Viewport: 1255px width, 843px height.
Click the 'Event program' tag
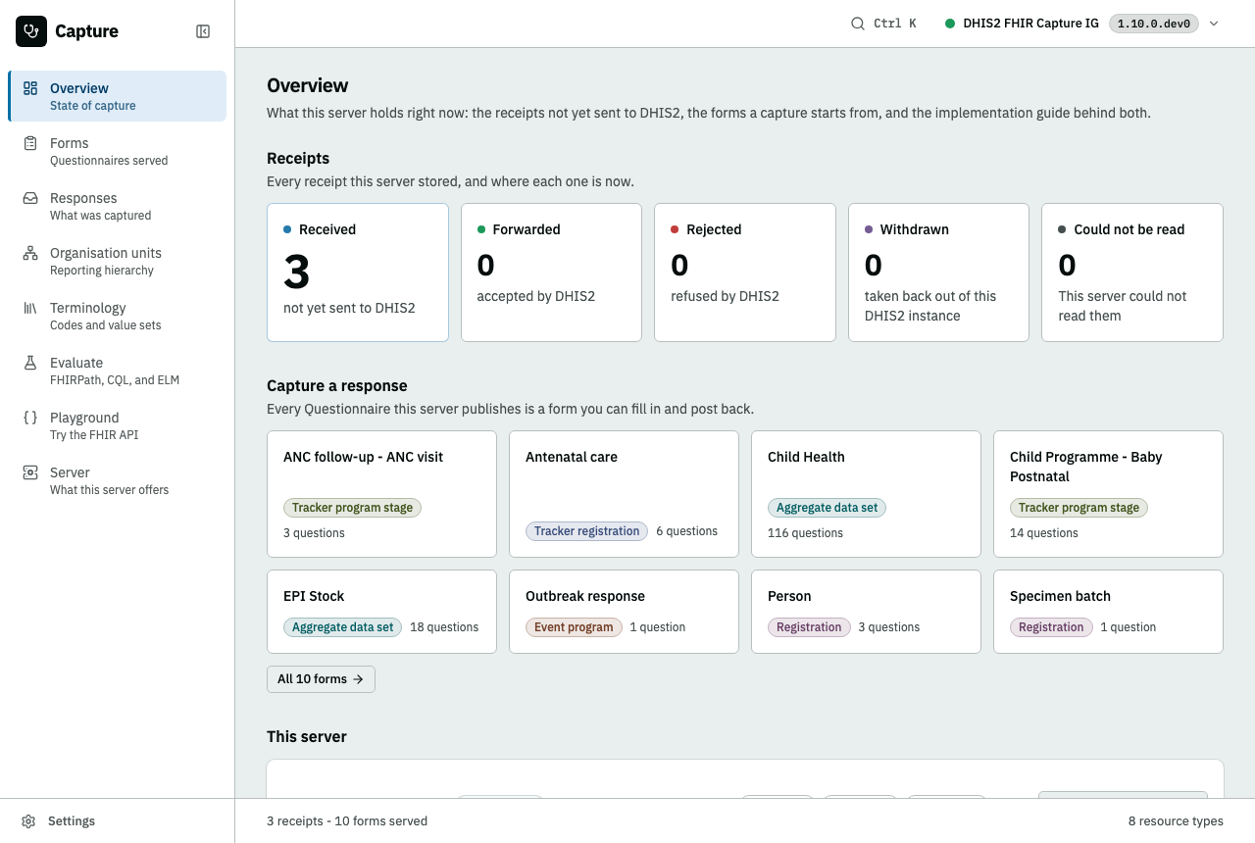click(574, 627)
